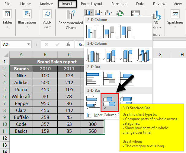
Task: Insert a 3-D Clustered Column chart
Action: click(x=93, y=55)
